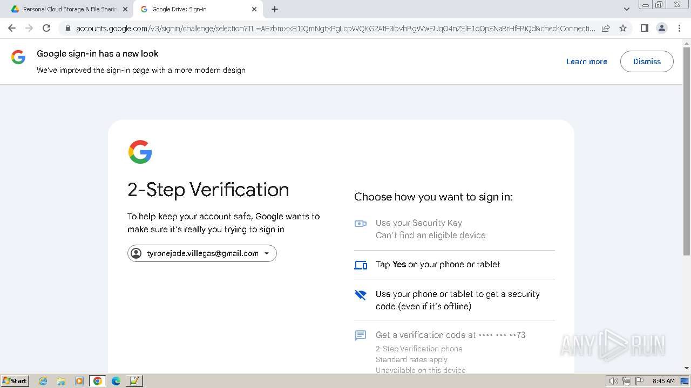Screen dimensions: 691x388
Task: Click the share page icon
Action: point(606,28)
